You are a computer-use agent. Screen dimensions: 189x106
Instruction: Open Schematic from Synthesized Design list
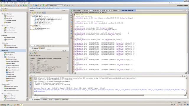click(10, 81)
